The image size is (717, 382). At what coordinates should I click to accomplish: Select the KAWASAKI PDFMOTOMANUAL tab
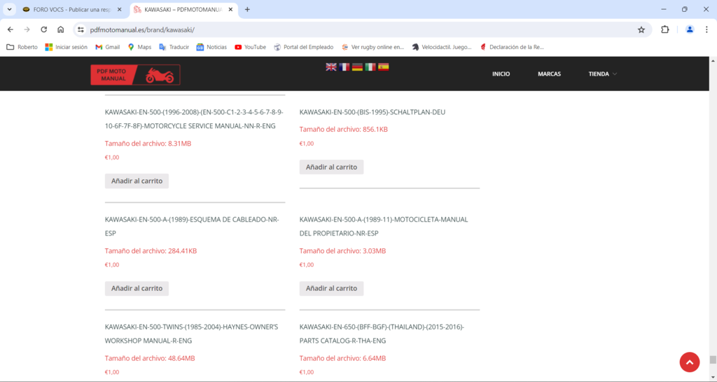[184, 9]
